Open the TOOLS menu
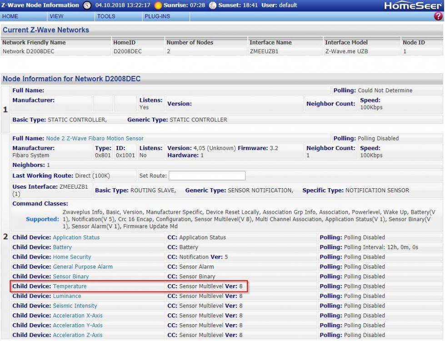 [106, 16]
